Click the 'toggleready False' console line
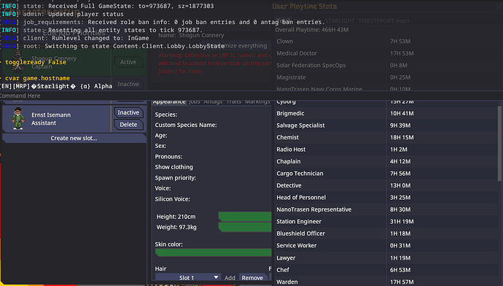This screenshot has height=286, width=503. click(x=36, y=62)
